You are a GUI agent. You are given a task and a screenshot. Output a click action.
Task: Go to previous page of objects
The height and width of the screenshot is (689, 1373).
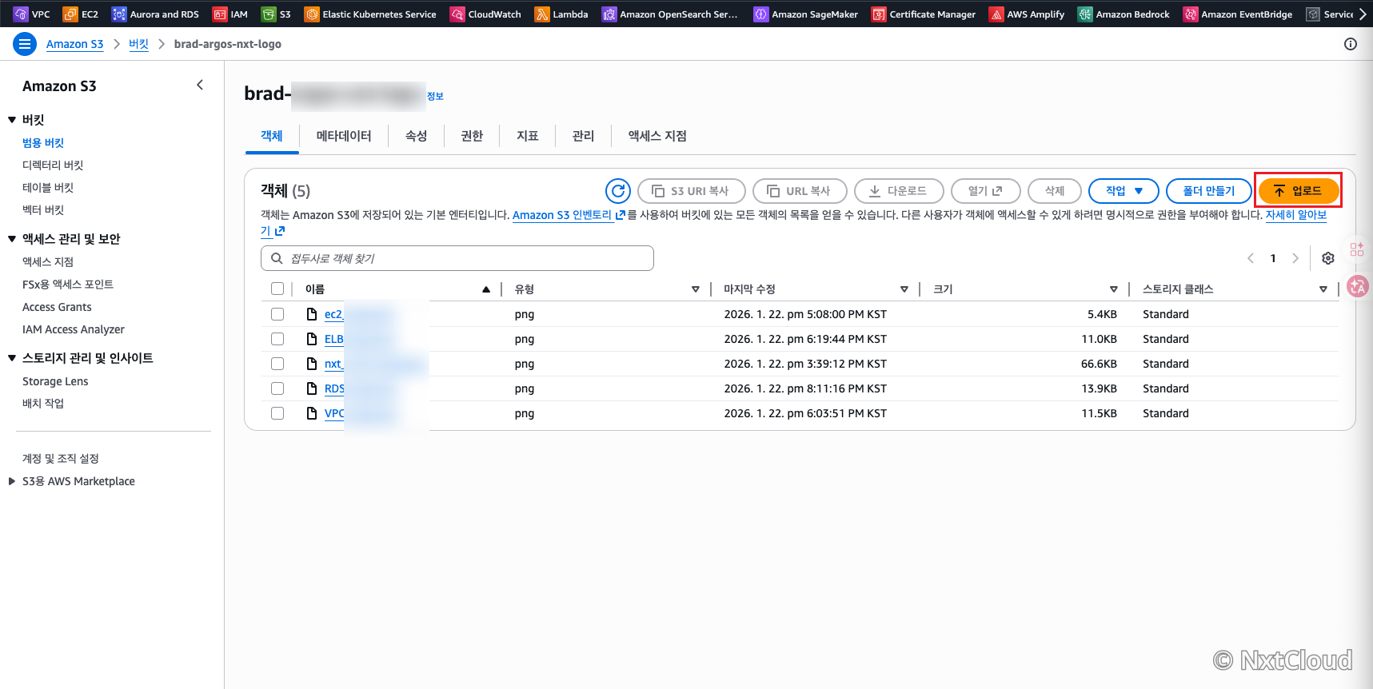click(x=1251, y=258)
